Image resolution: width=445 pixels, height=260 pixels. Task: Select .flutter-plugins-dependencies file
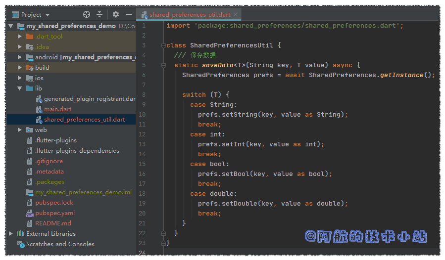[x=77, y=151]
